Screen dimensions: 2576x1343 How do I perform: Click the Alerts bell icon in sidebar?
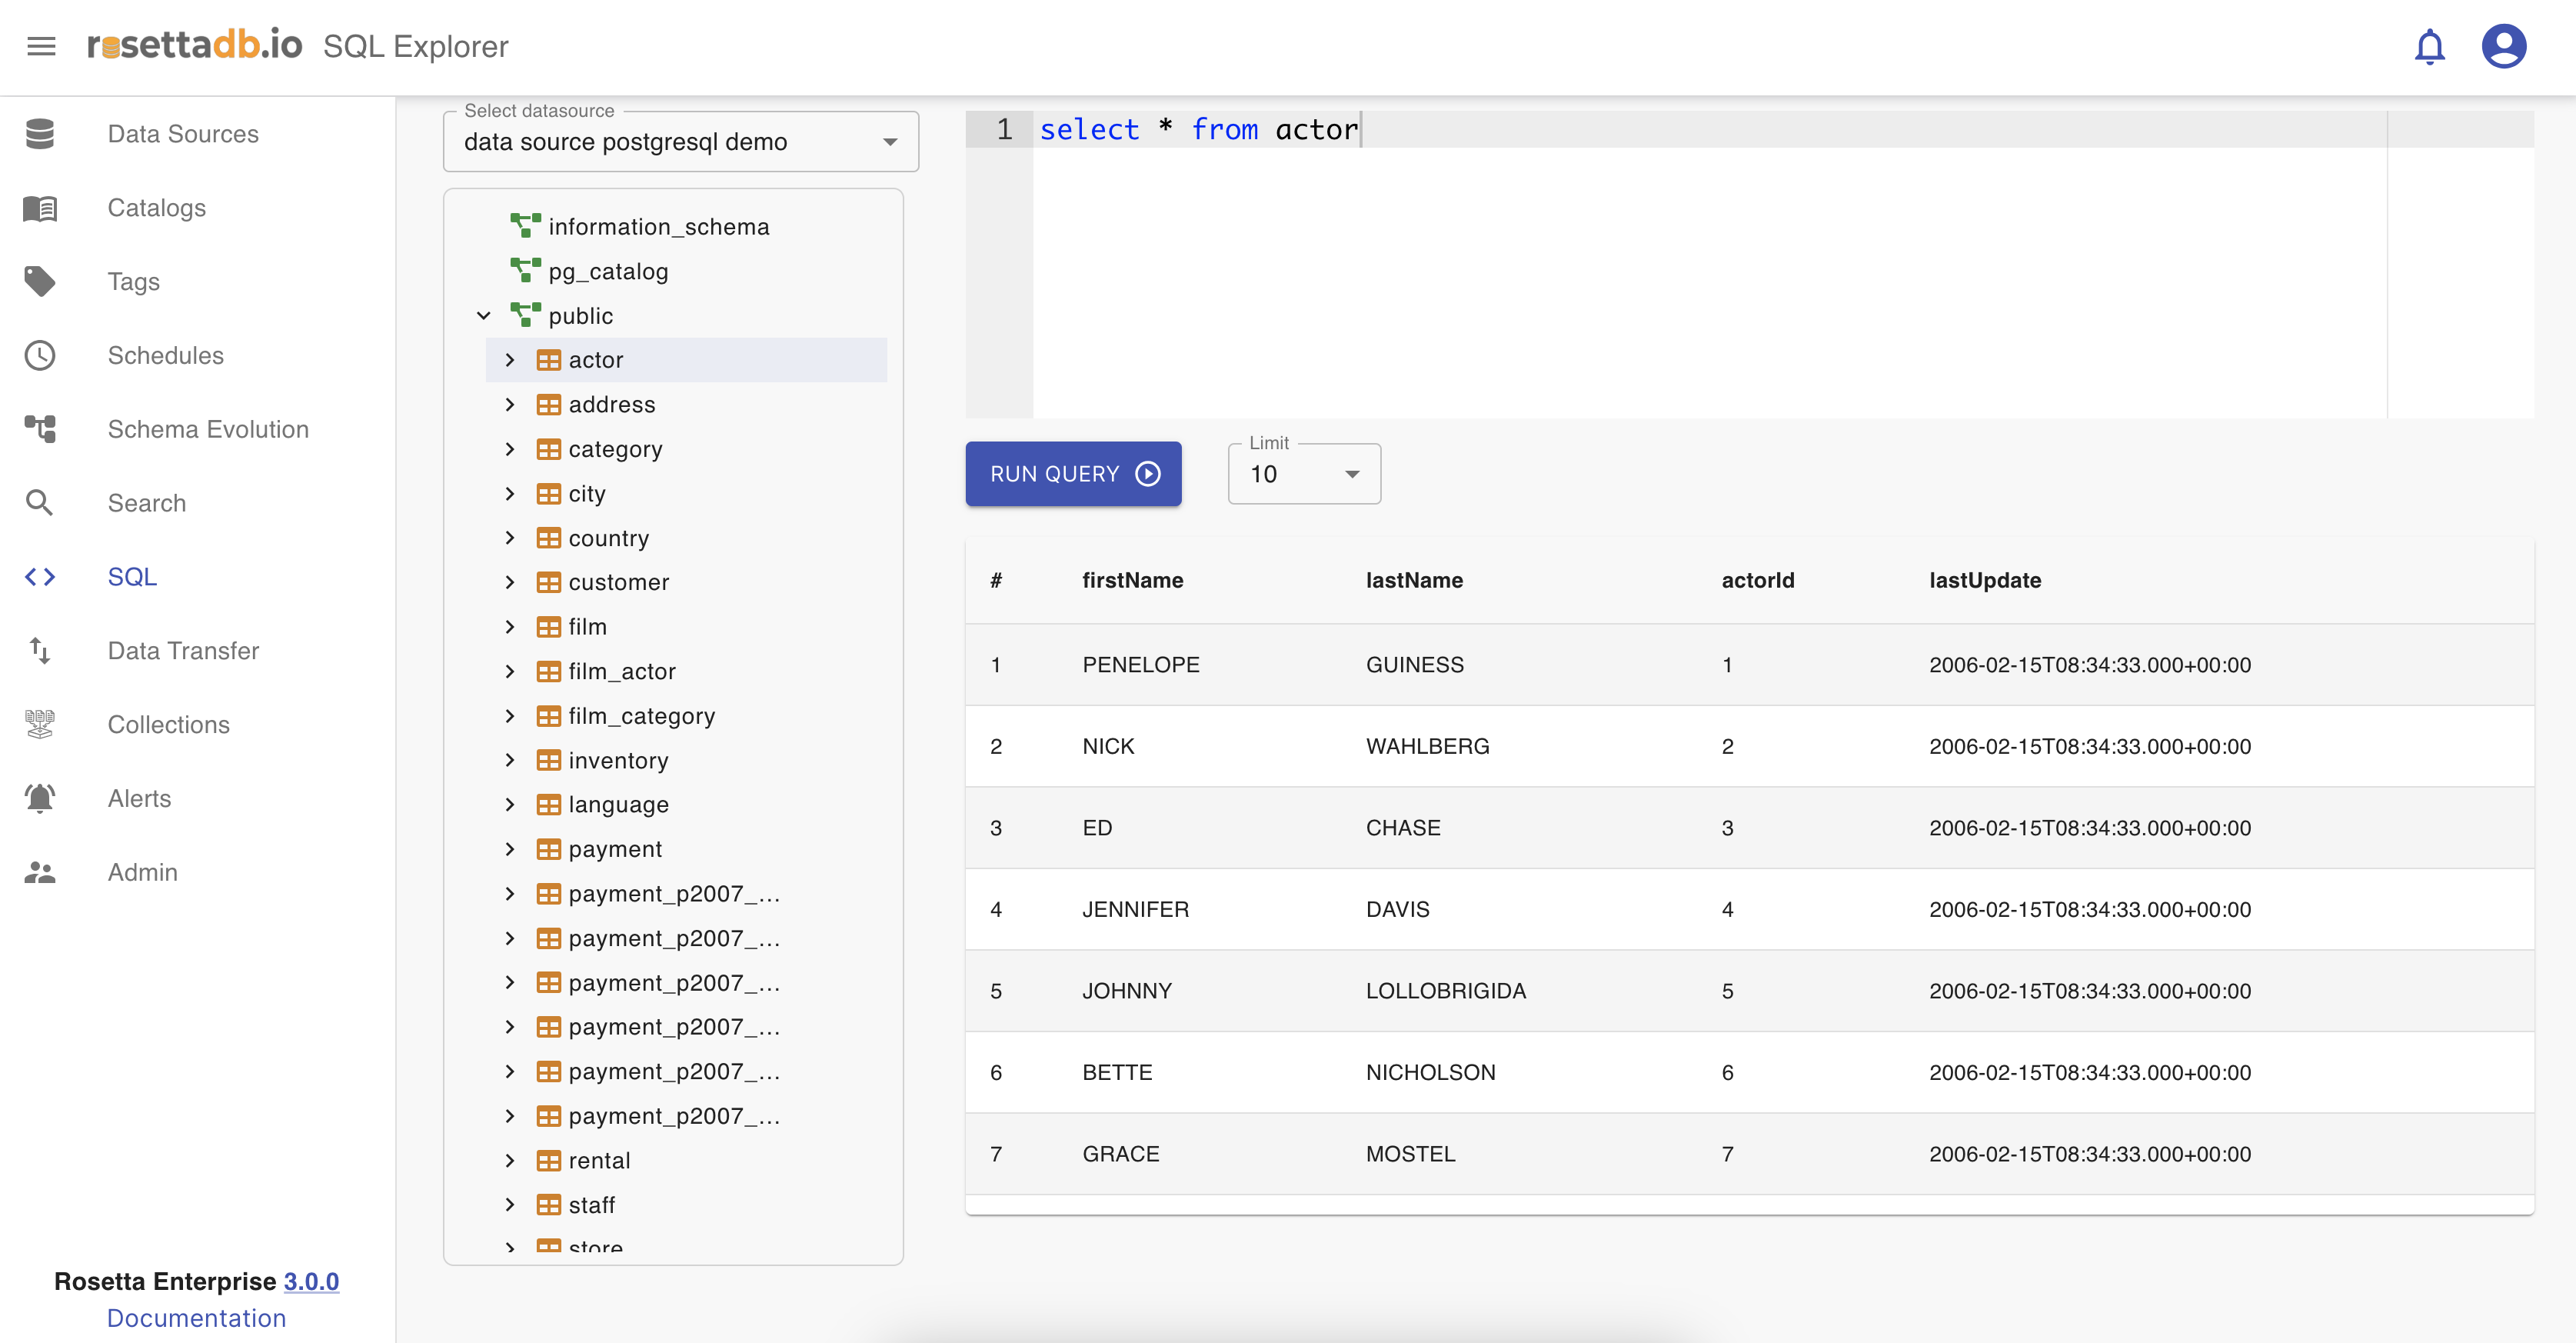click(40, 799)
